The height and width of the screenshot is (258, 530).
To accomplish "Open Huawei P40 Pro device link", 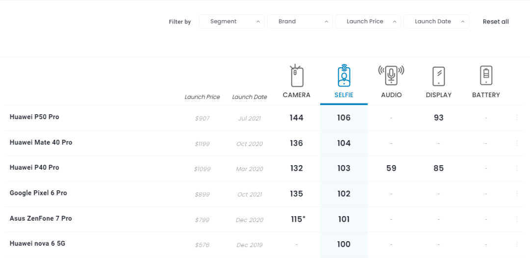I will [34, 167].
